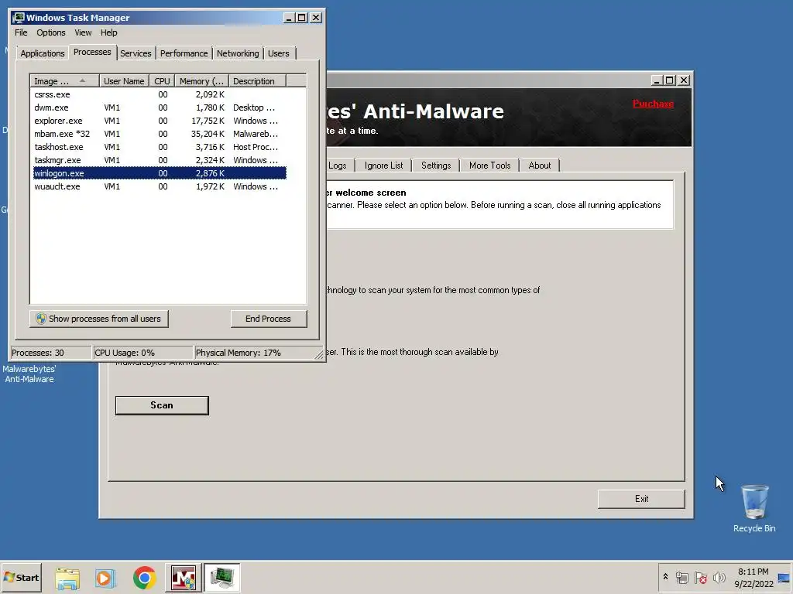Sort processes by Description column

(x=257, y=81)
